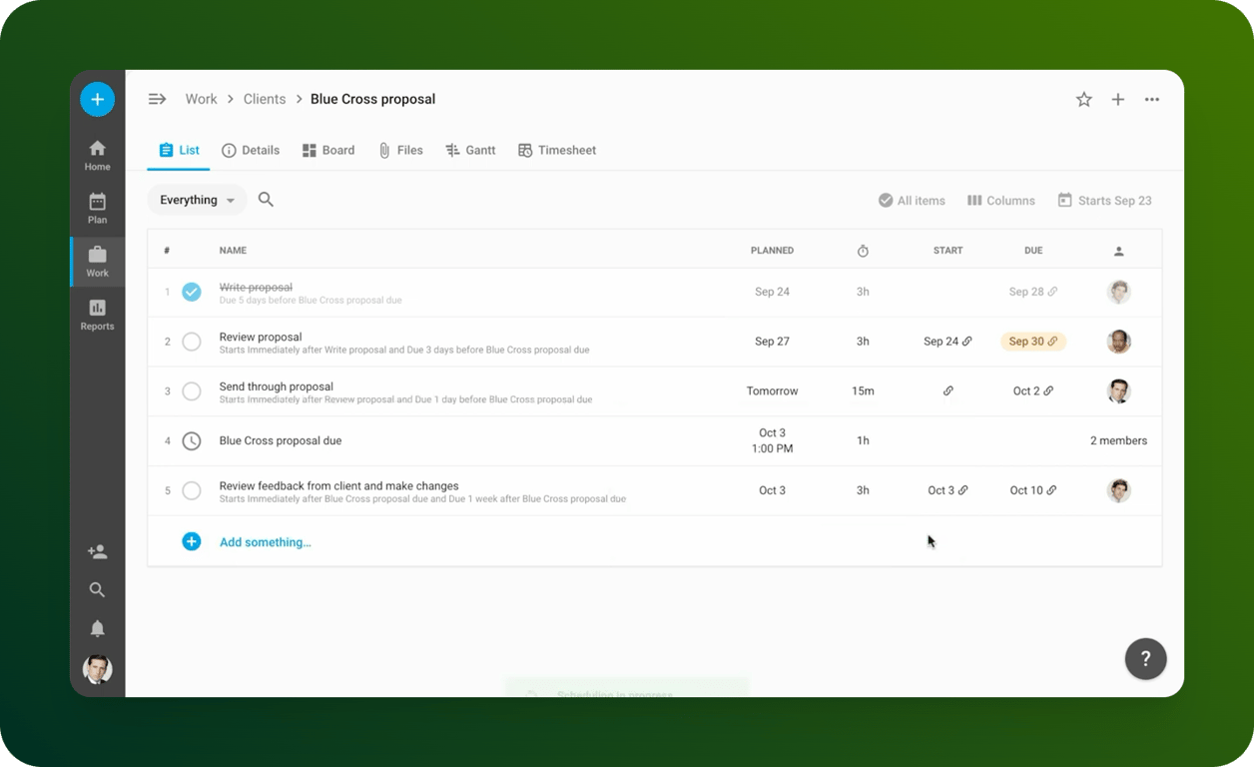Image resolution: width=1254 pixels, height=767 pixels.
Task: Open Review feedback from client and make changes
Action: 338,486
